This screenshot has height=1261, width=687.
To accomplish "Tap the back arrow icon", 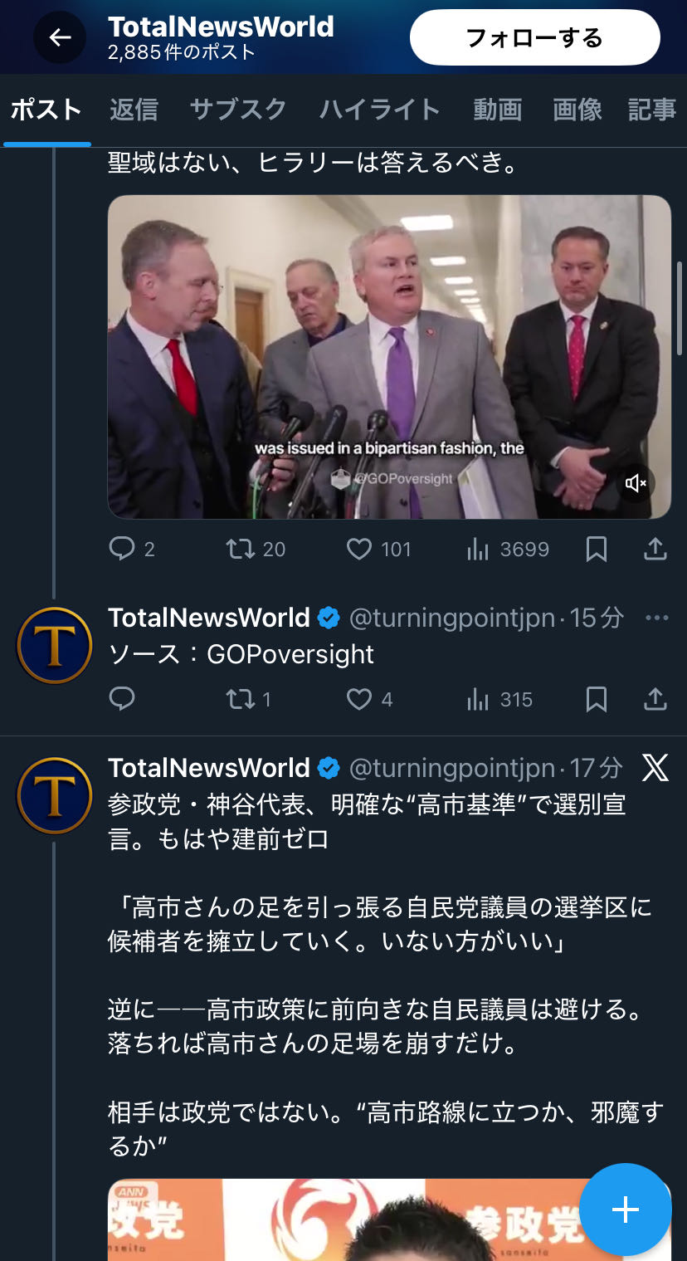I will point(60,37).
